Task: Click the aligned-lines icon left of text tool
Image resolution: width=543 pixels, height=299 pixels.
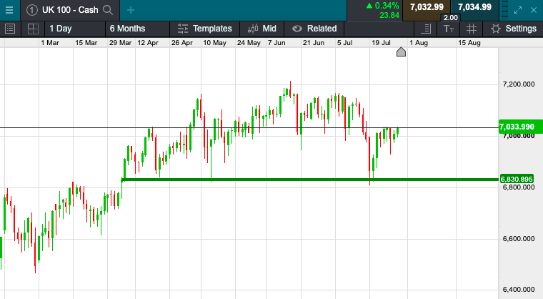Action: pyautogui.click(x=427, y=29)
